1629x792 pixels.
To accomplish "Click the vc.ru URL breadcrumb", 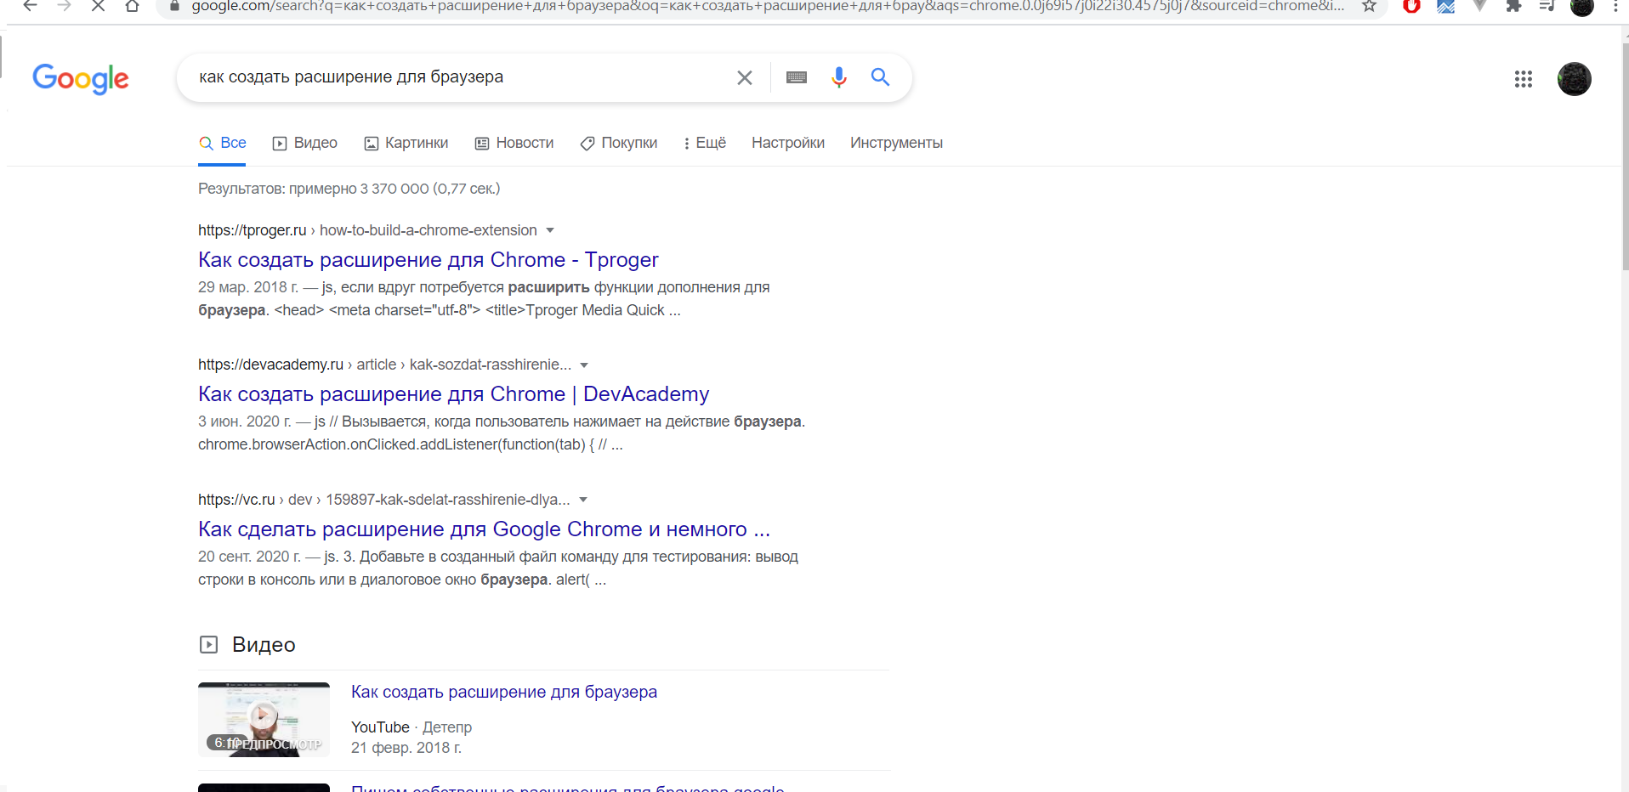I will click(x=384, y=500).
